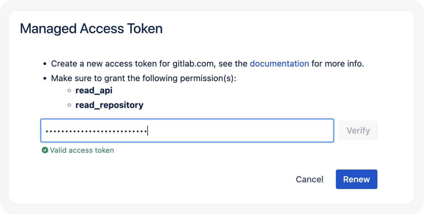
Task: Click the Renew button
Action: click(x=356, y=179)
